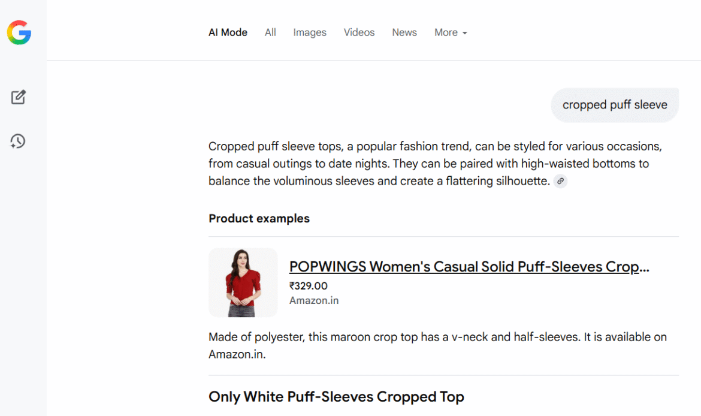The height and width of the screenshot is (416, 701).
Task: Click the ₹329.00 price text
Action: click(x=309, y=286)
